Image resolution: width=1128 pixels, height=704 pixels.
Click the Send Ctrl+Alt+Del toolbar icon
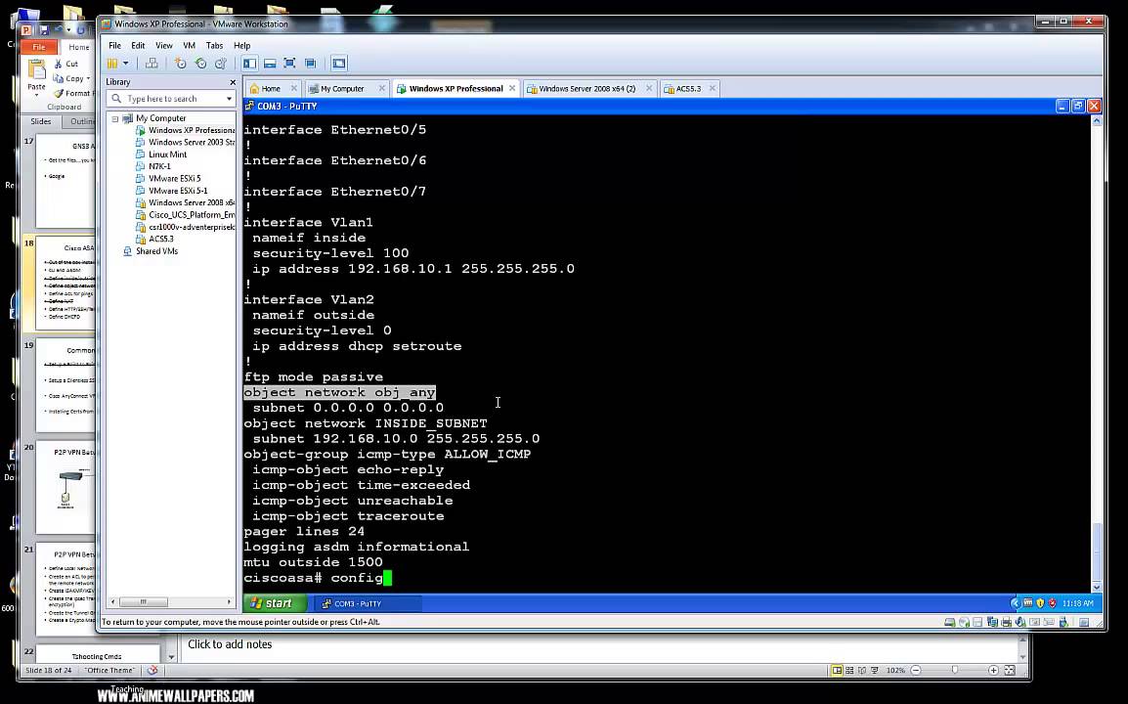(152, 64)
